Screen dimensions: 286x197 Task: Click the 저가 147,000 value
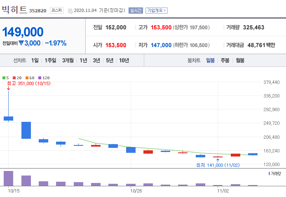pyautogui.click(x=161, y=45)
